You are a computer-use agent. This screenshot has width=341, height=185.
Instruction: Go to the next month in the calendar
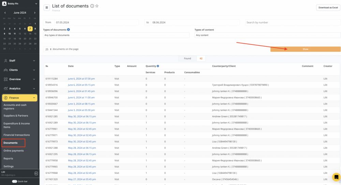(x=34, y=13)
